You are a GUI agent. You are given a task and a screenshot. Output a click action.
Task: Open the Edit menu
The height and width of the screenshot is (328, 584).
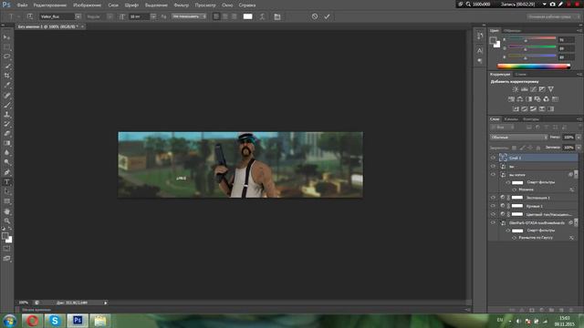pyautogui.click(x=50, y=5)
